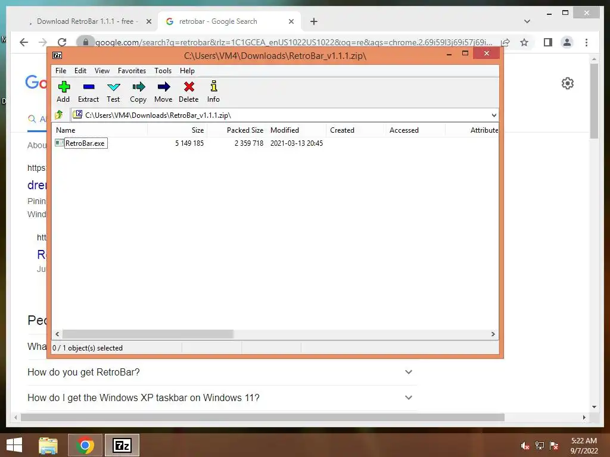Click the 7-Zip horizontal scrollbar thumb

coord(148,334)
